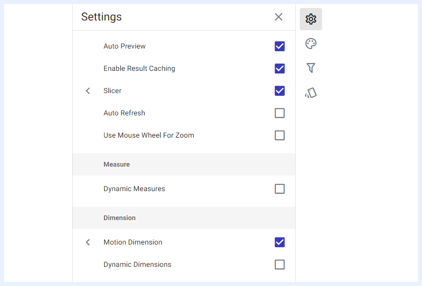422x286 pixels.
Task: Open the filter funnel panel
Action: coord(311,68)
